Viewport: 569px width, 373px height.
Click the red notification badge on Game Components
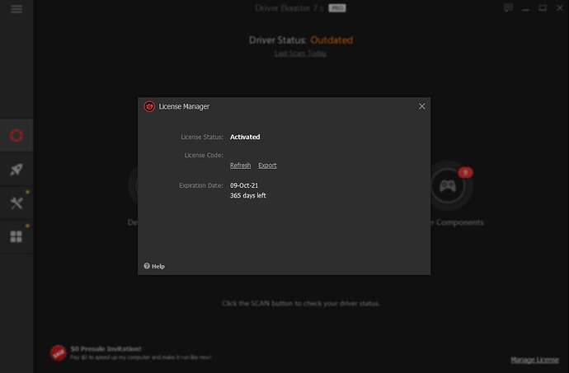465,173
